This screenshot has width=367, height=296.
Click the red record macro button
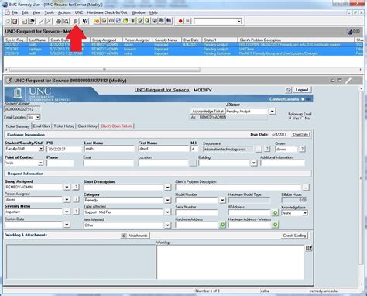[180, 21]
